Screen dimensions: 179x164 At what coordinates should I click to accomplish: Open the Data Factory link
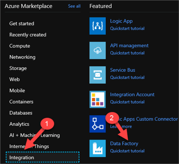point(124,144)
